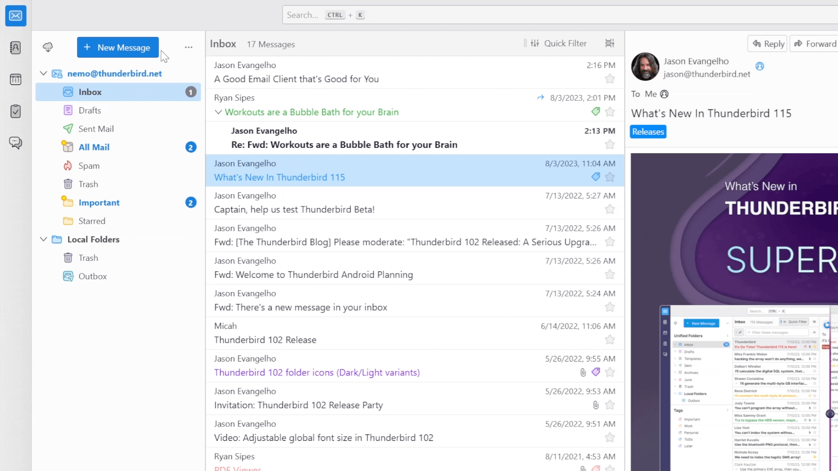Open the Sent Mail folder
This screenshot has width=838, height=471.
[118, 129]
